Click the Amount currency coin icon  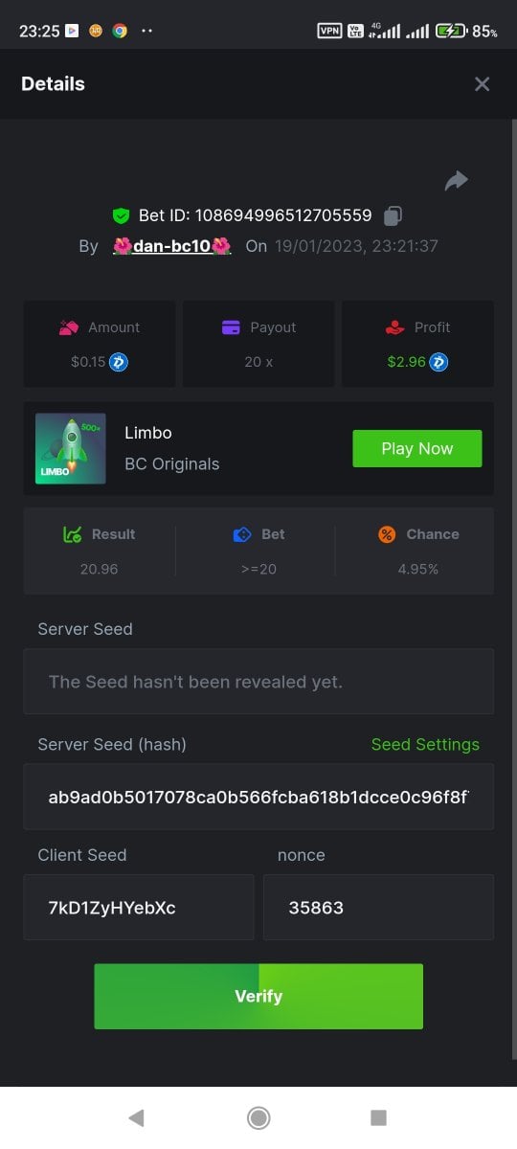click(x=119, y=362)
